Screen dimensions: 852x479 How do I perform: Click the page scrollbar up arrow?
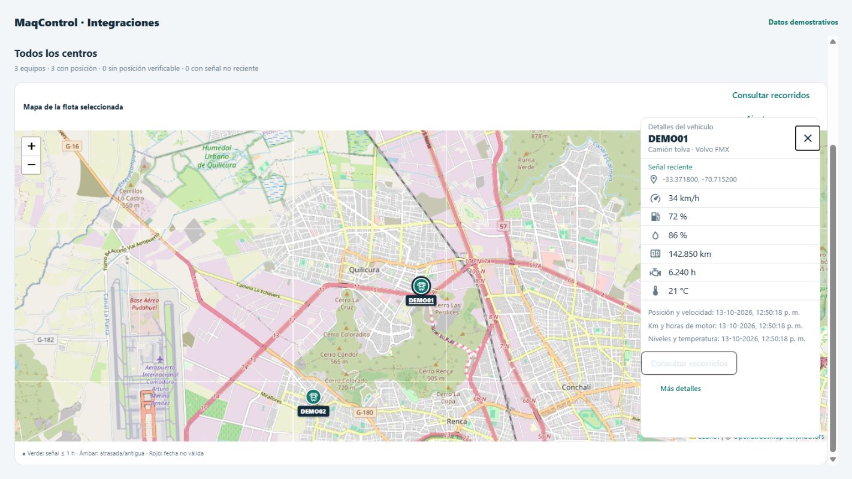[832, 41]
